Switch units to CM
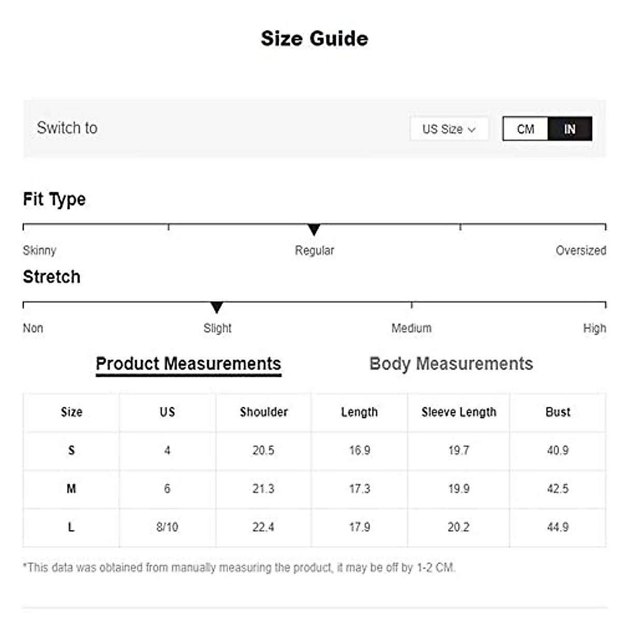The width and height of the screenshot is (622, 622). coord(525,129)
